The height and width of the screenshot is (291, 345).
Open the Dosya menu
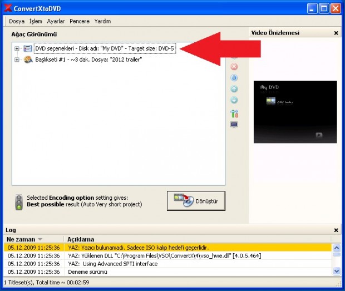[17, 21]
